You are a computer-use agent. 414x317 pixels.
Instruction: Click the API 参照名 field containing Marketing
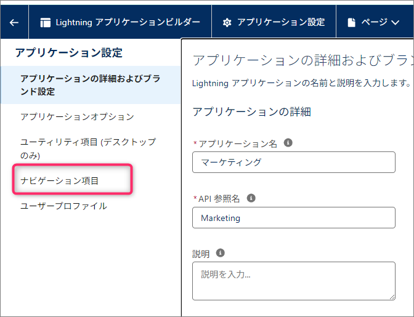coord(293,218)
